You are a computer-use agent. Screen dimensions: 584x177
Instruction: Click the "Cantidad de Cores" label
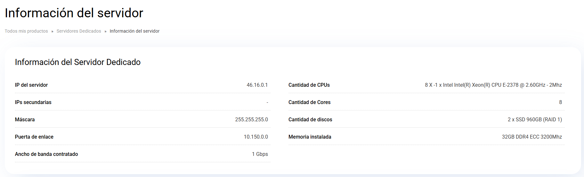[309, 102]
